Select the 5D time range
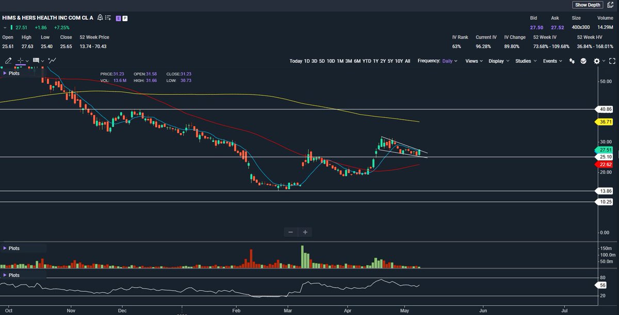Viewport: 619px width, 315px height. 321,61
